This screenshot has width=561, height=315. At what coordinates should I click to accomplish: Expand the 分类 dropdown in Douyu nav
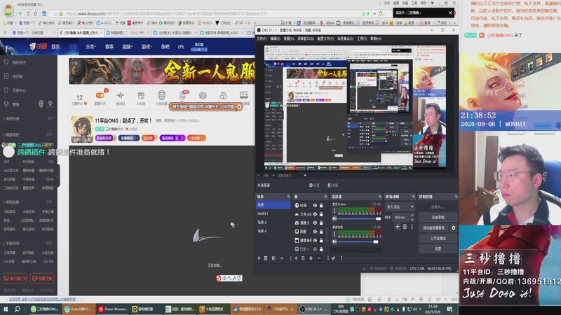90,46
